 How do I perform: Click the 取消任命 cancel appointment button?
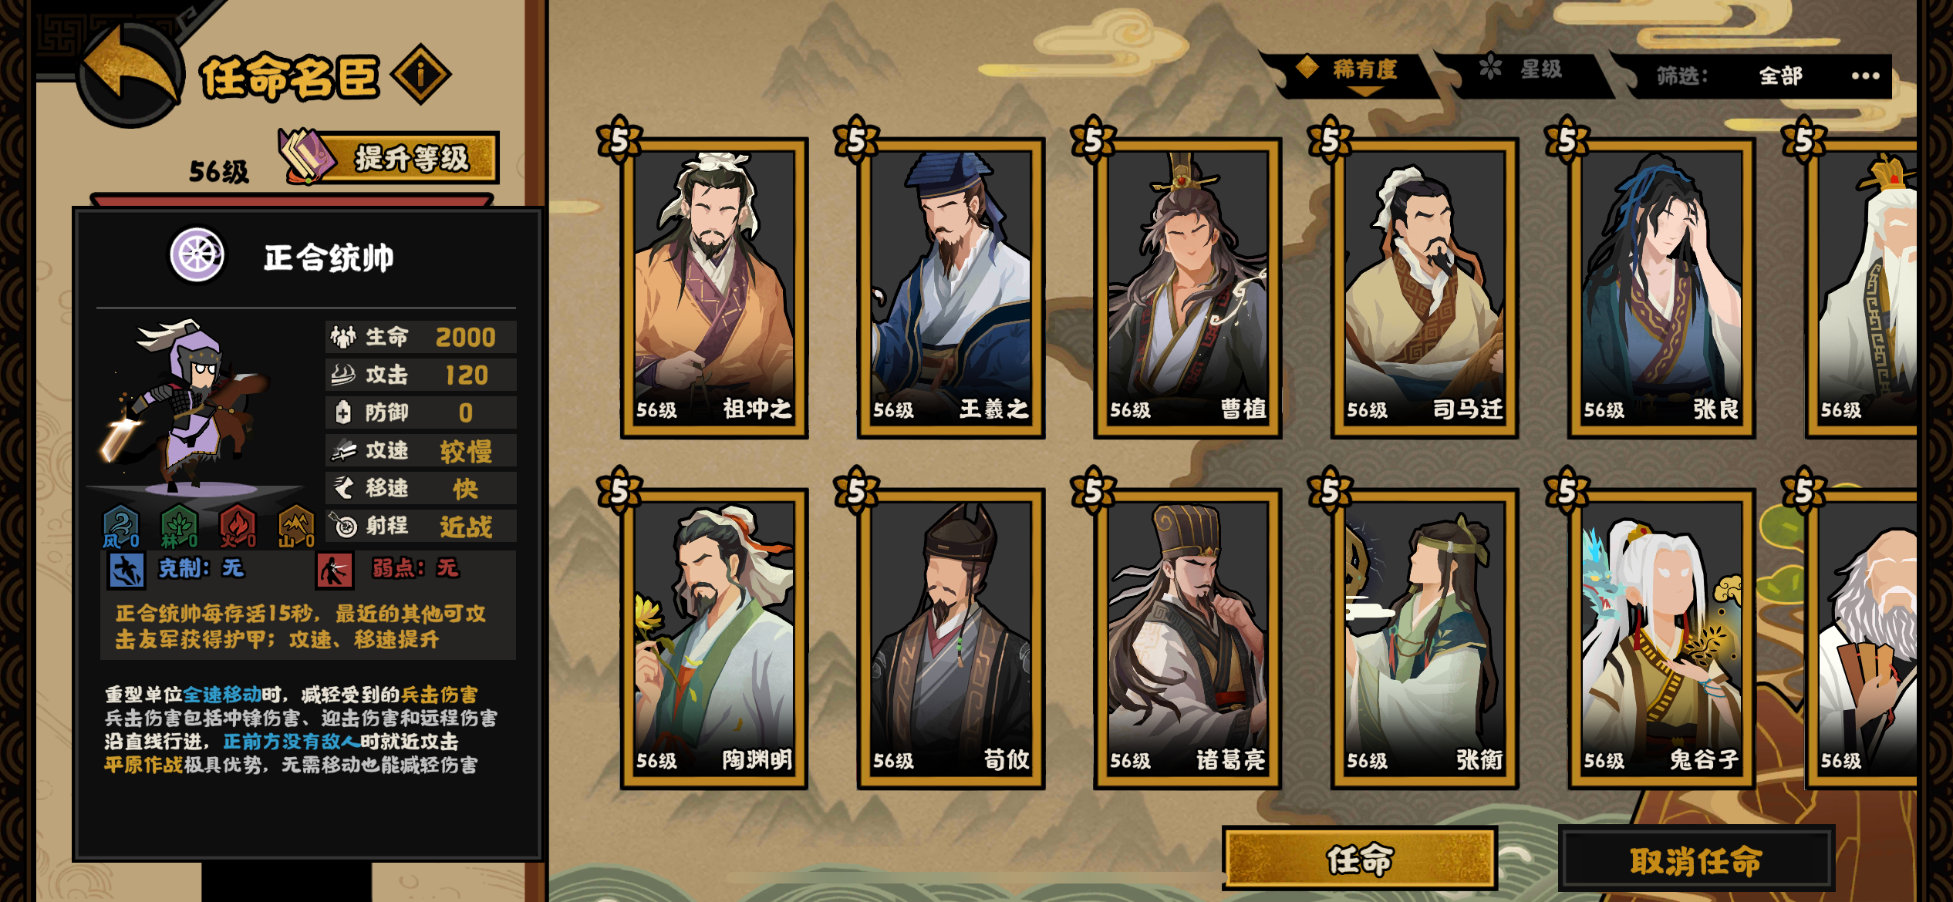coord(1696,860)
